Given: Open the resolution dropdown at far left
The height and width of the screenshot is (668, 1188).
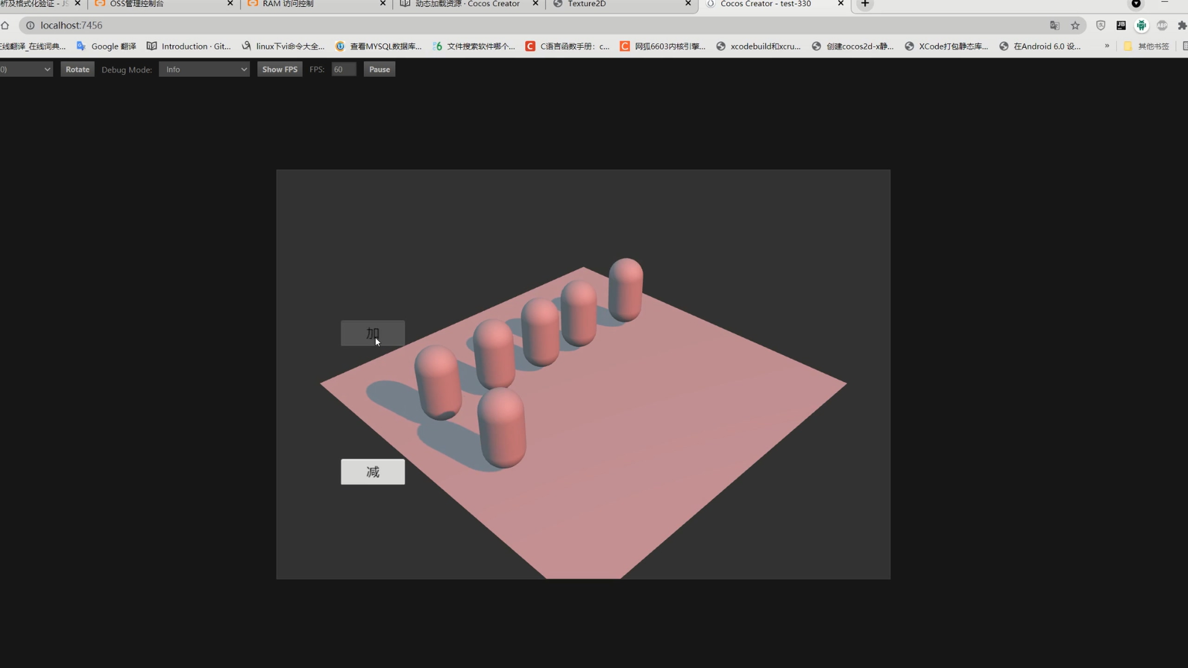Looking at the screenshot, I should point(26,69).
